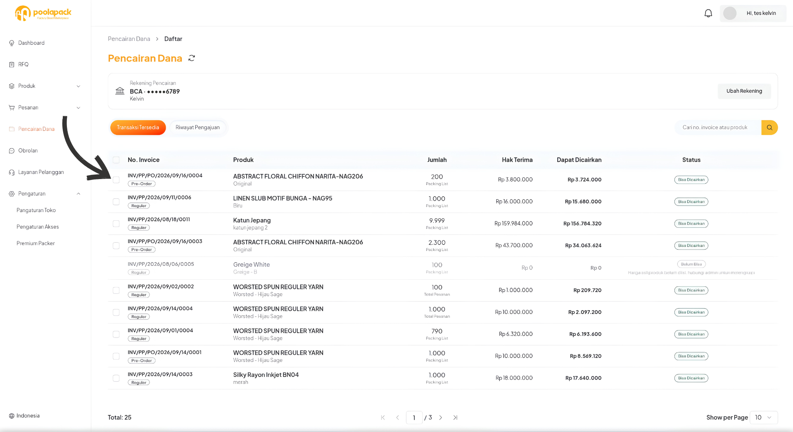Click the RFQ sidebar icon
The width and height of the screenshot is (793, 432).
click(12, 64)
